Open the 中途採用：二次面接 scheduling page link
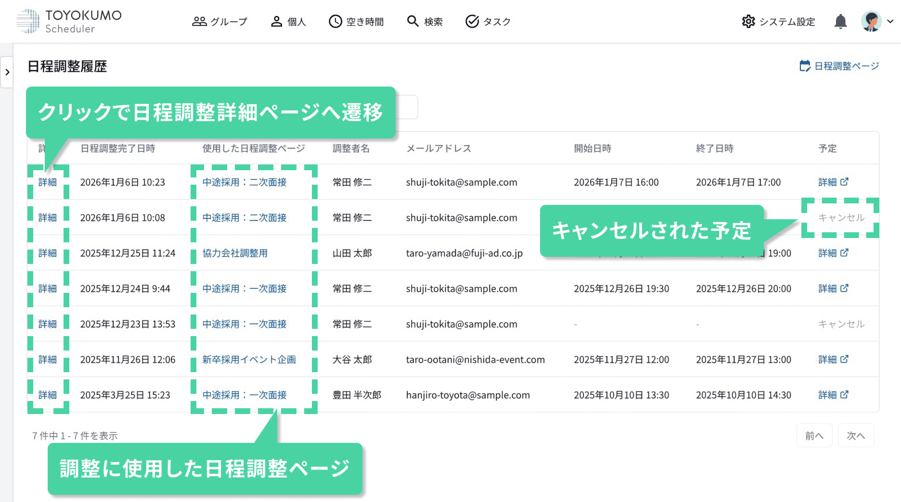 click(x=245, y=182)
